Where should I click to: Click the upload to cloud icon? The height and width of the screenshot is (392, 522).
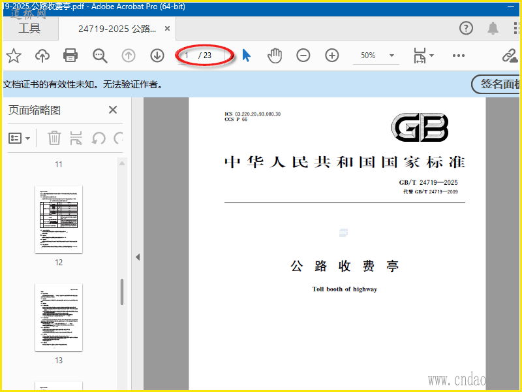42,56
